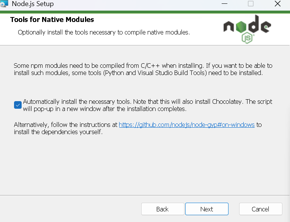Click the 'Some npm modules' description paragraph

143,69
